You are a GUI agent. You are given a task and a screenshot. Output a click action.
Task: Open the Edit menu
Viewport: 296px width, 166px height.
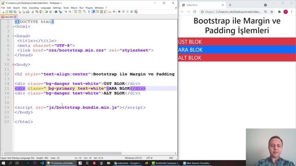9,8
